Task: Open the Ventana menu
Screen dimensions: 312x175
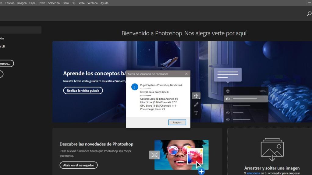Action: (92, 3)
